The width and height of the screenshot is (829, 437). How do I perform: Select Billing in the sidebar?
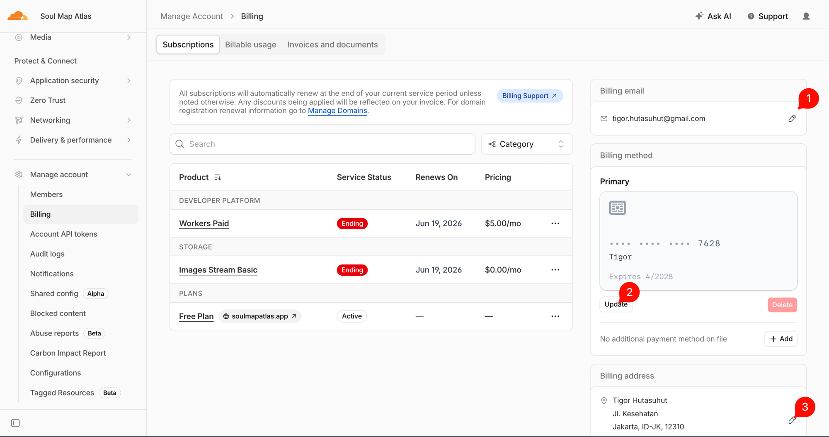81,214
